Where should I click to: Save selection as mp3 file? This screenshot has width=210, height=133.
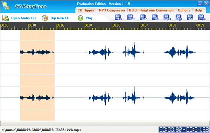[167, 17]
